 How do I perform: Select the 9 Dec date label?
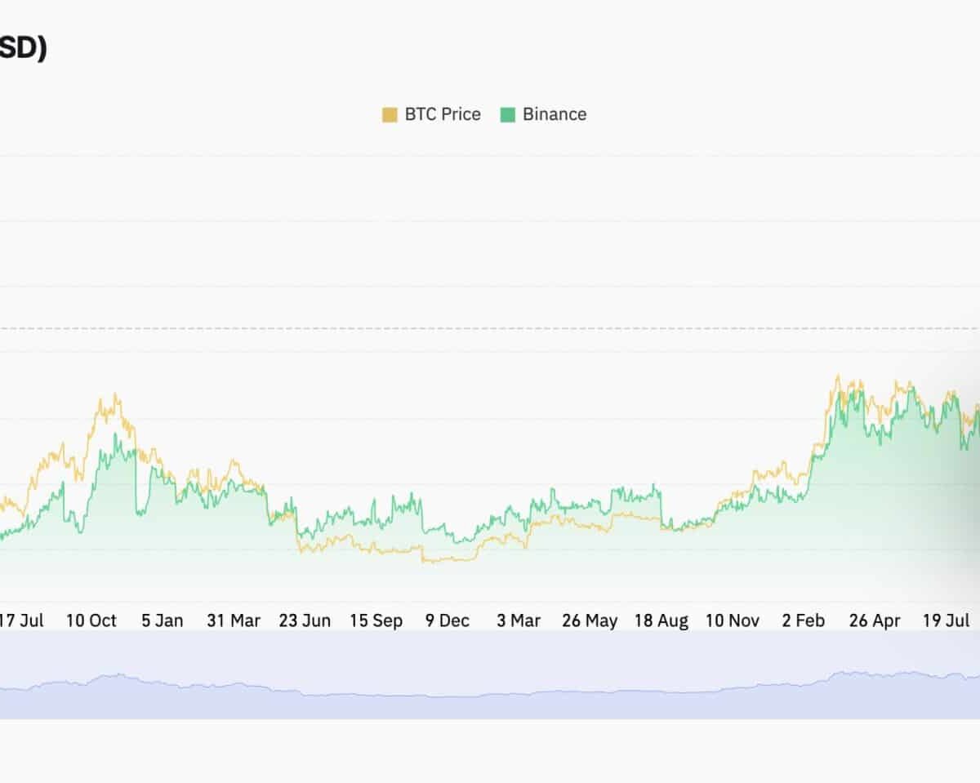(x=448, y=621)
